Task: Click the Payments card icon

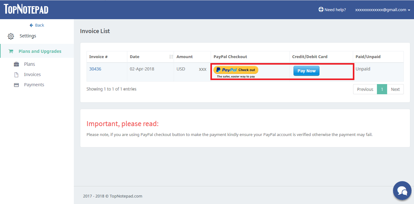Action: 16,85
